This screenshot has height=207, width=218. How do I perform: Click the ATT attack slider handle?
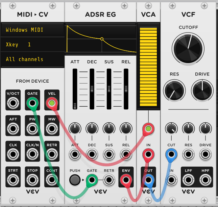click(75, 106)
